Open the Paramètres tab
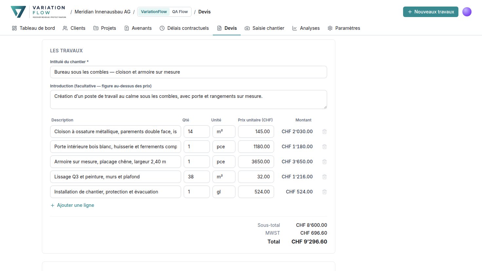 (x=344, y=28)
